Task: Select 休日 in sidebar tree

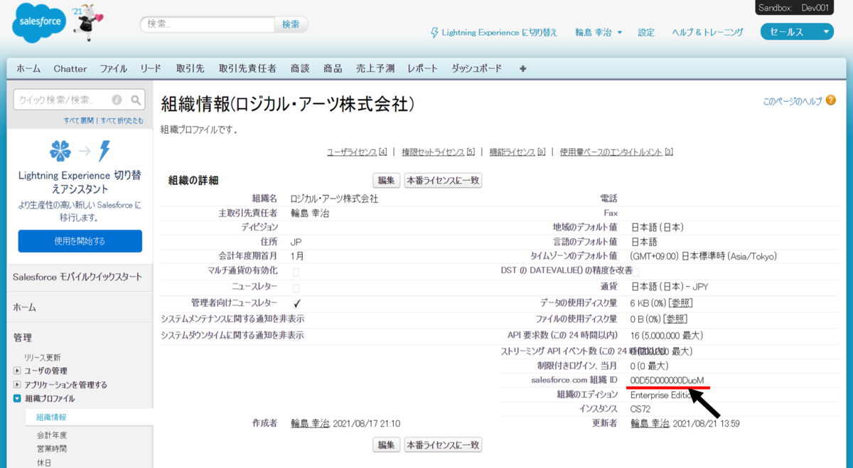Action: pyautogui.click(x=44, y=462)
